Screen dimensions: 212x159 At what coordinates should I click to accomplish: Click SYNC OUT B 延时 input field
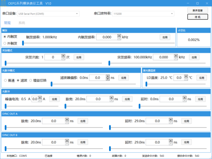[x=157, y=142]
